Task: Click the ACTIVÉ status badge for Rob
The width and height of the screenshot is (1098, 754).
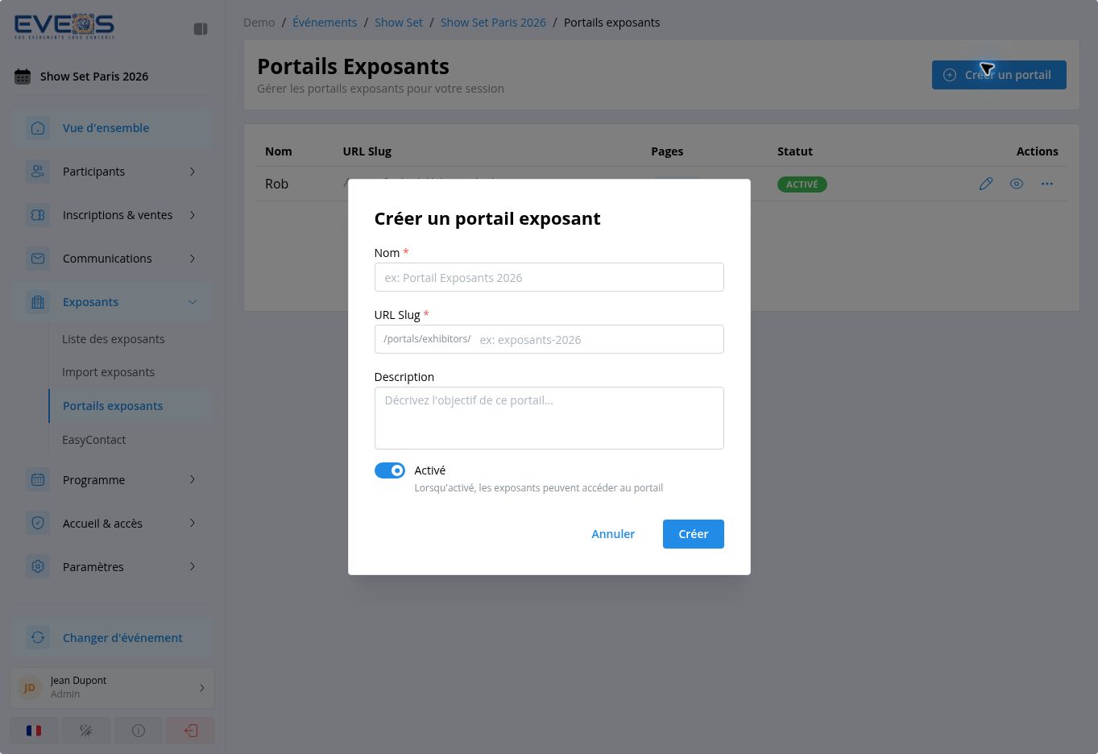Action: pyautogui.click(x=802, y=184)
